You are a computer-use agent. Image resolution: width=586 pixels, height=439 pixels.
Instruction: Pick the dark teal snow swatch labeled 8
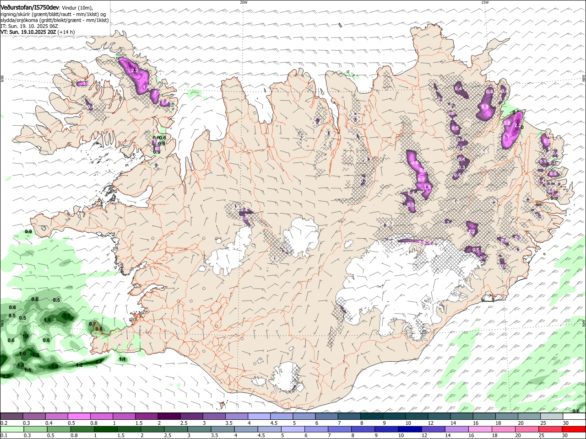coord(372,417)
